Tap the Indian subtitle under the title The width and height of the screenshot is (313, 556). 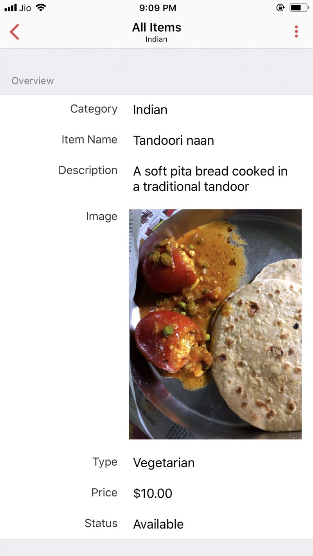156,39
